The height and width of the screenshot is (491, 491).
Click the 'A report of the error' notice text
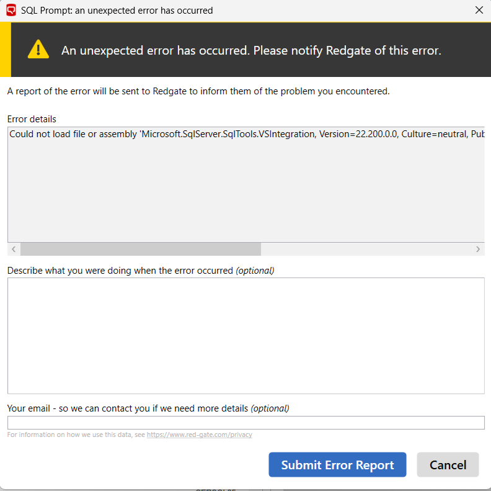[198, 91]
